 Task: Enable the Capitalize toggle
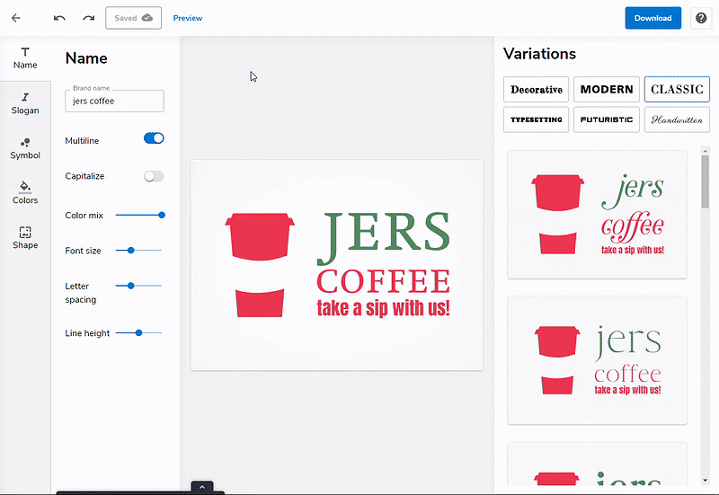point(154,176)
